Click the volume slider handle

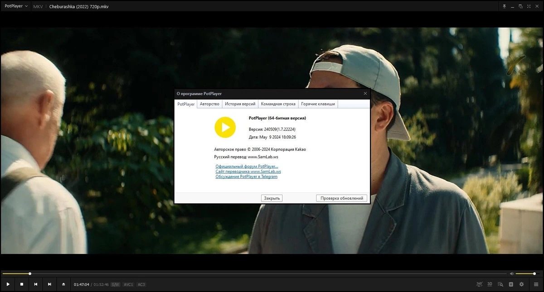(534, 273)
